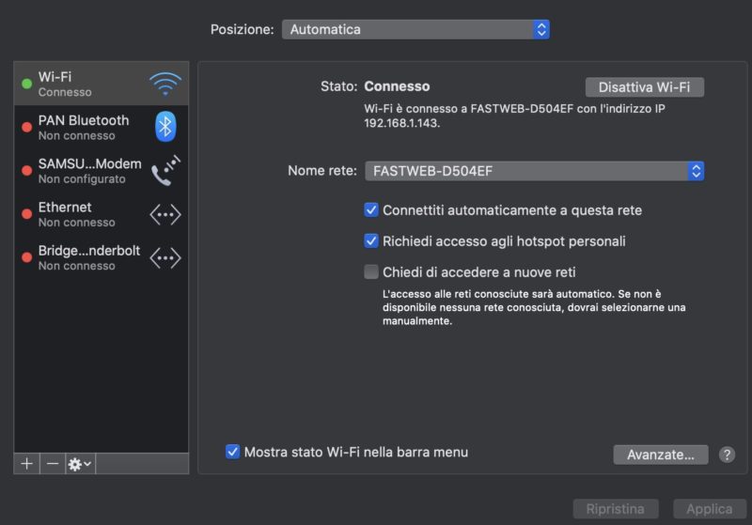Click the Ethernet connection arrows icon

pyautogui.click(x=165, y=214)
